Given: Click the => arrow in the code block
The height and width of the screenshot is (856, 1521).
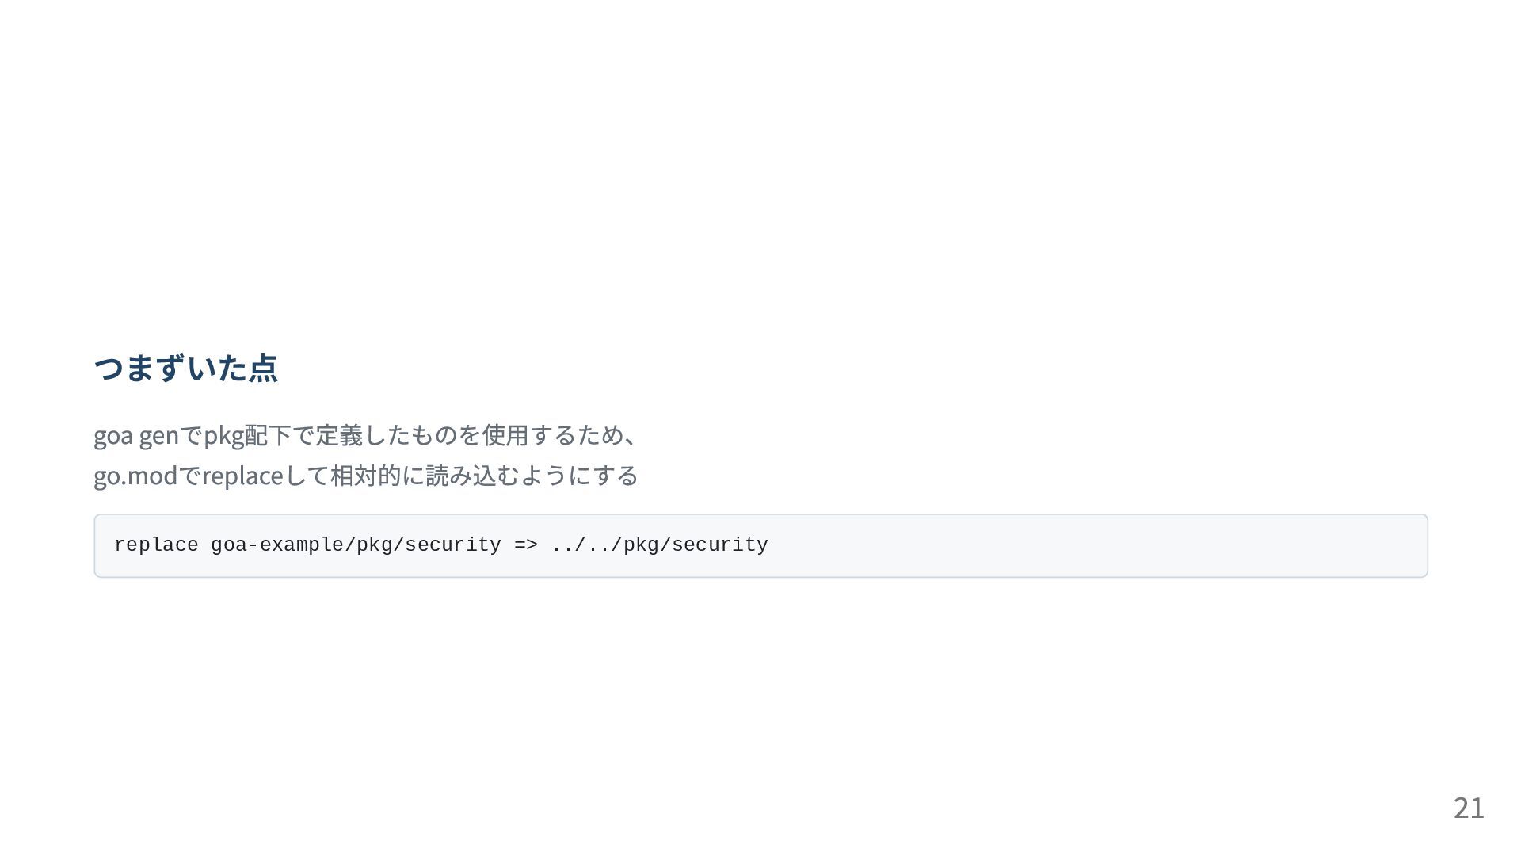Looking at the screenshot, I should [x=525, y=545].
